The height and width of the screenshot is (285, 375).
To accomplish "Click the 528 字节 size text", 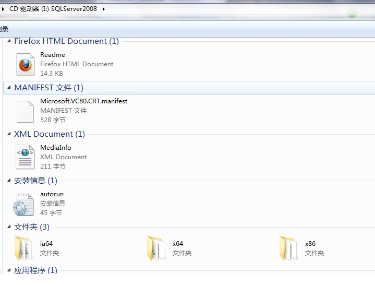I will pyautogui.click(x=53, y=120).
